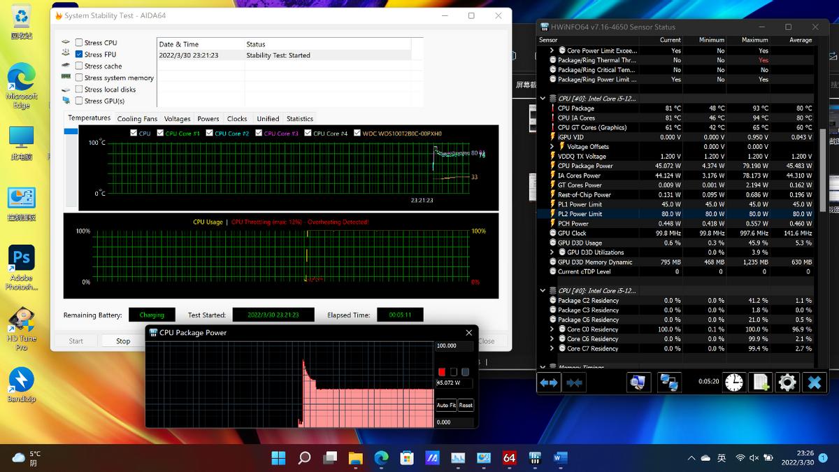Toggle the CPU Core #1 graph checkbox

(161, 133)
